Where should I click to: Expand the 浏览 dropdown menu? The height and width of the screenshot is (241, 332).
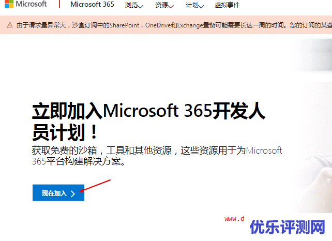(x=134, y=5)
